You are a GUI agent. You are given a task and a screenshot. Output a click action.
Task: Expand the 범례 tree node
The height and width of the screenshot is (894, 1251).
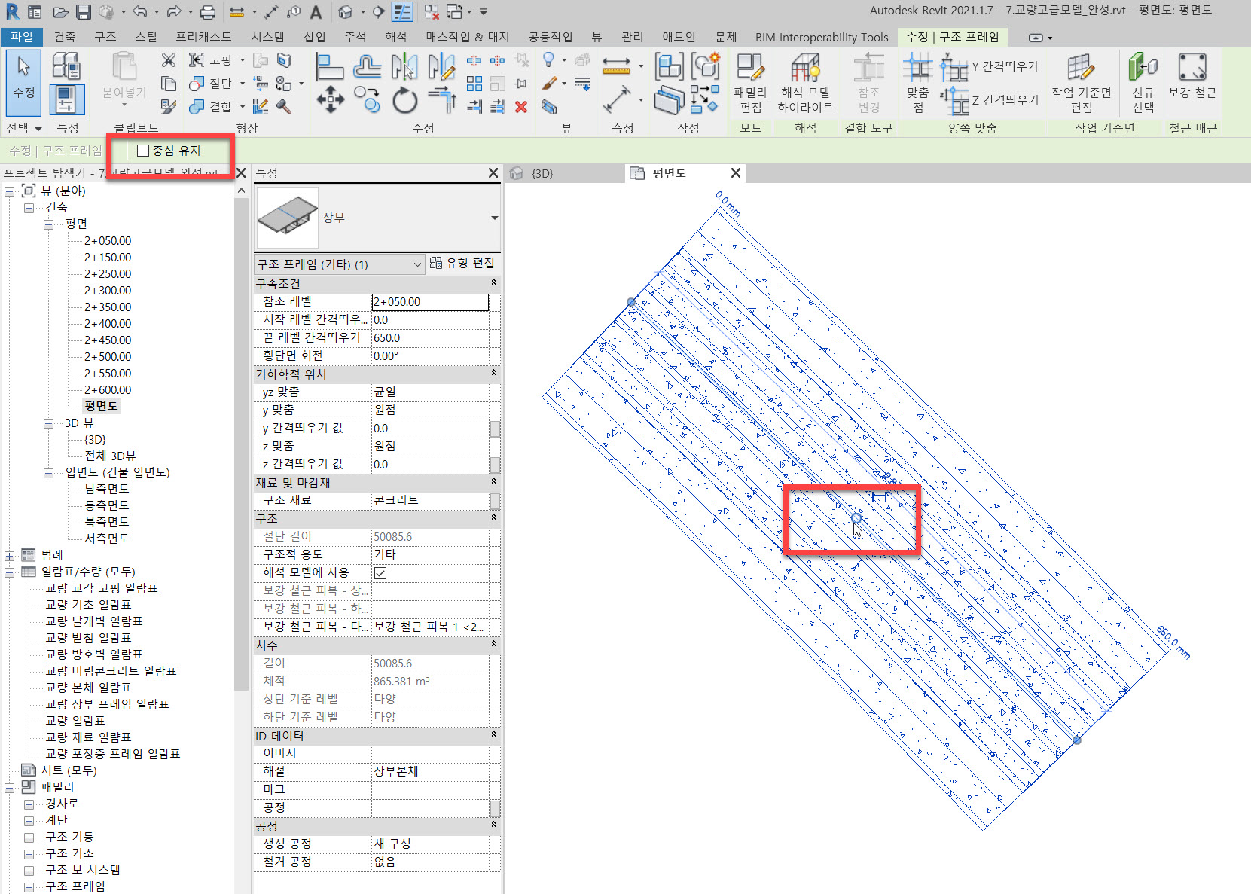tap(10, 556)
